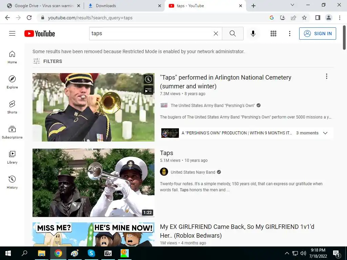Toggle the Chrome side panel
Viewport: 347px width, 260px height.
[318, 18]
